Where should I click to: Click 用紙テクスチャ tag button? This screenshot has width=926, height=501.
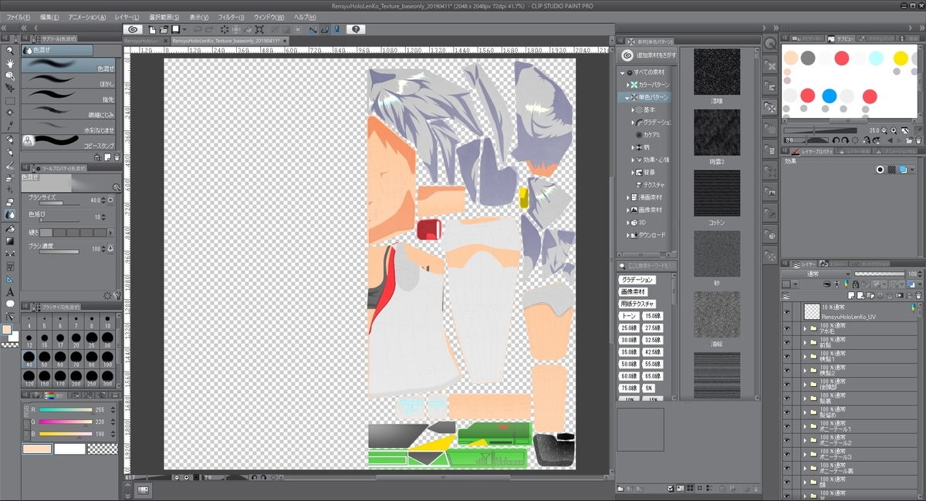[637, 304]
